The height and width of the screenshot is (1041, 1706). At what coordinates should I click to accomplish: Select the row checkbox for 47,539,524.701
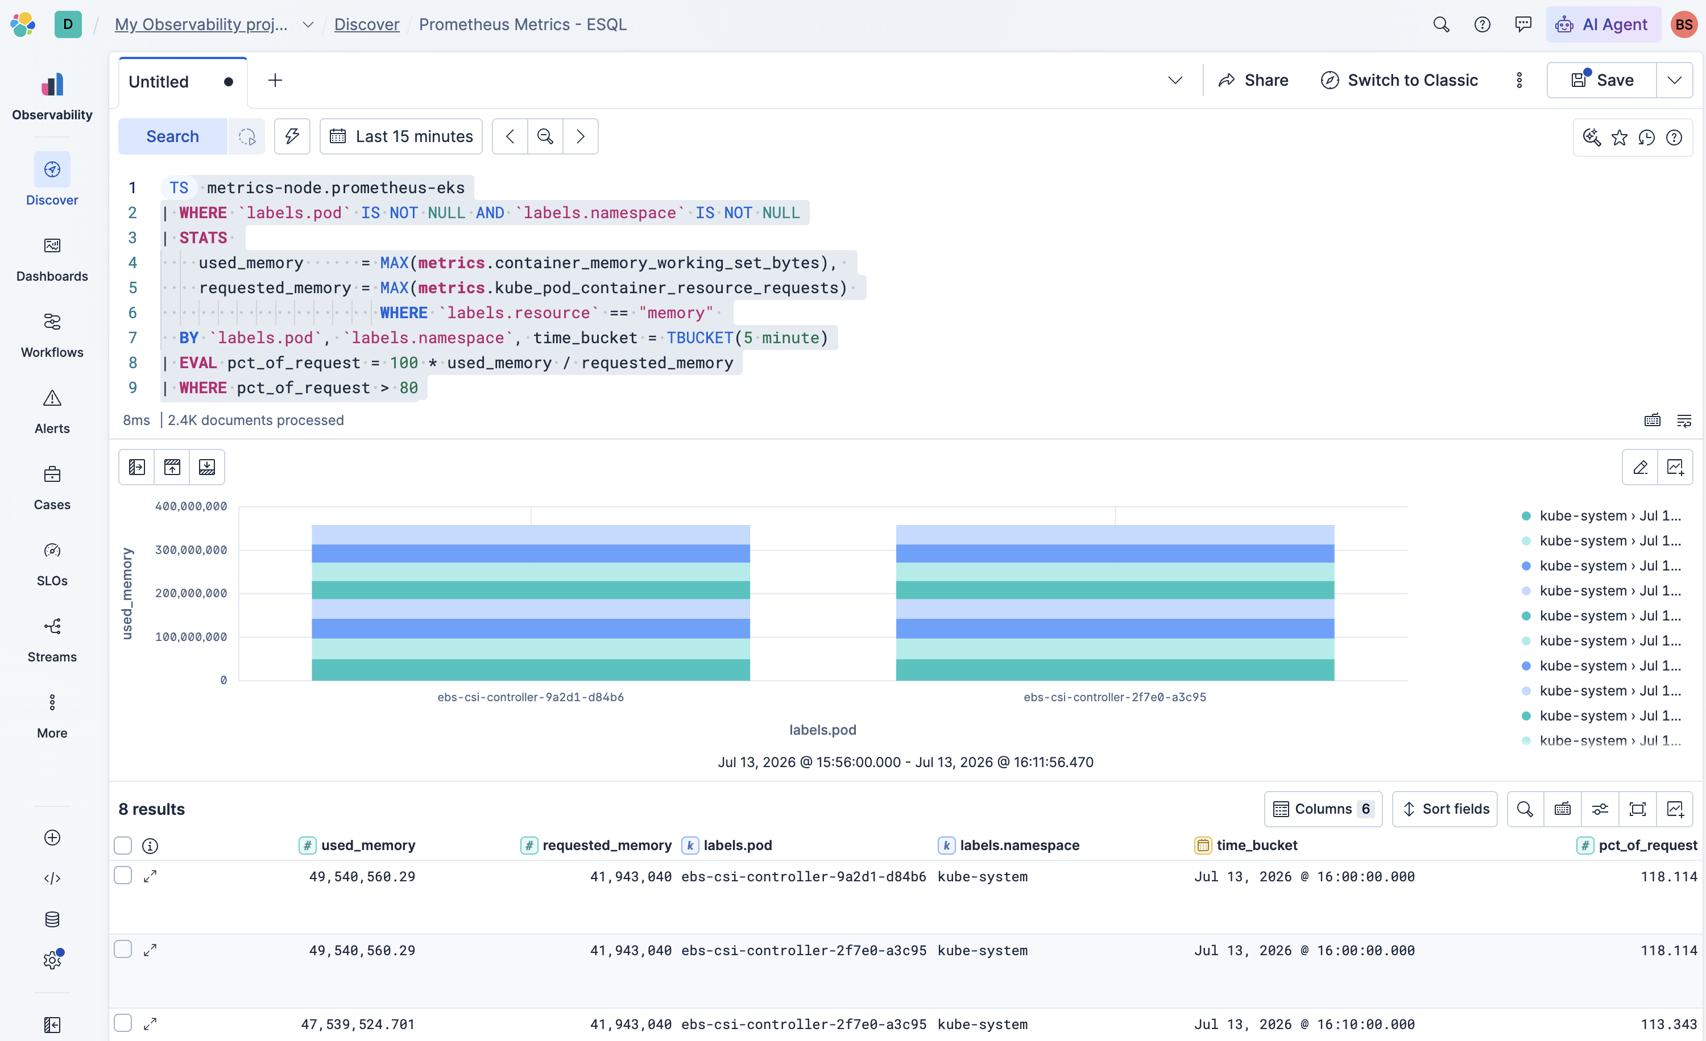pos(123,1023)
